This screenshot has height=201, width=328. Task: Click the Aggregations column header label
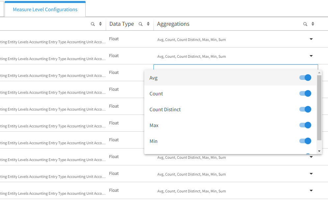pos(173,24)
